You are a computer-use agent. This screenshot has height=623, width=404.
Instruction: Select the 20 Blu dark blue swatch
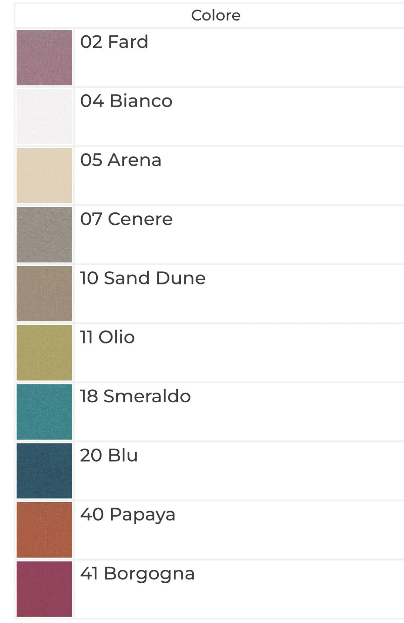[44, 471]
